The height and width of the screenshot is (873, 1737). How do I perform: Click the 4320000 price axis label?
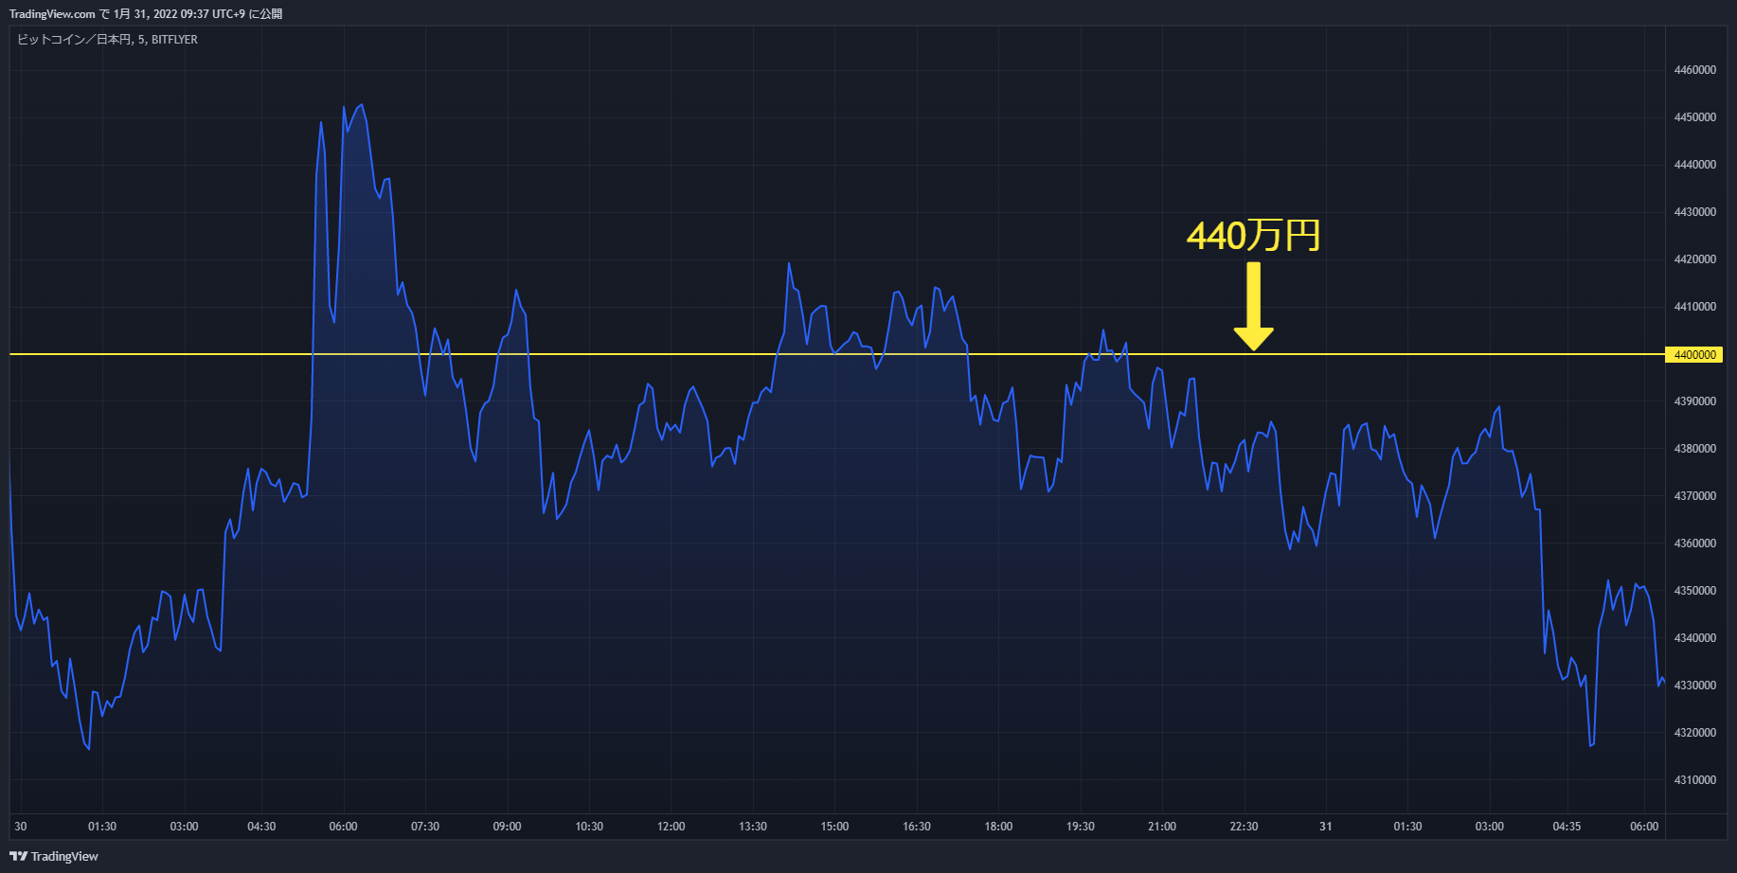(1695, 733)
